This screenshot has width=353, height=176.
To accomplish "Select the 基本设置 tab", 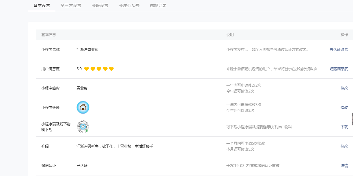I will pos(42,5).
